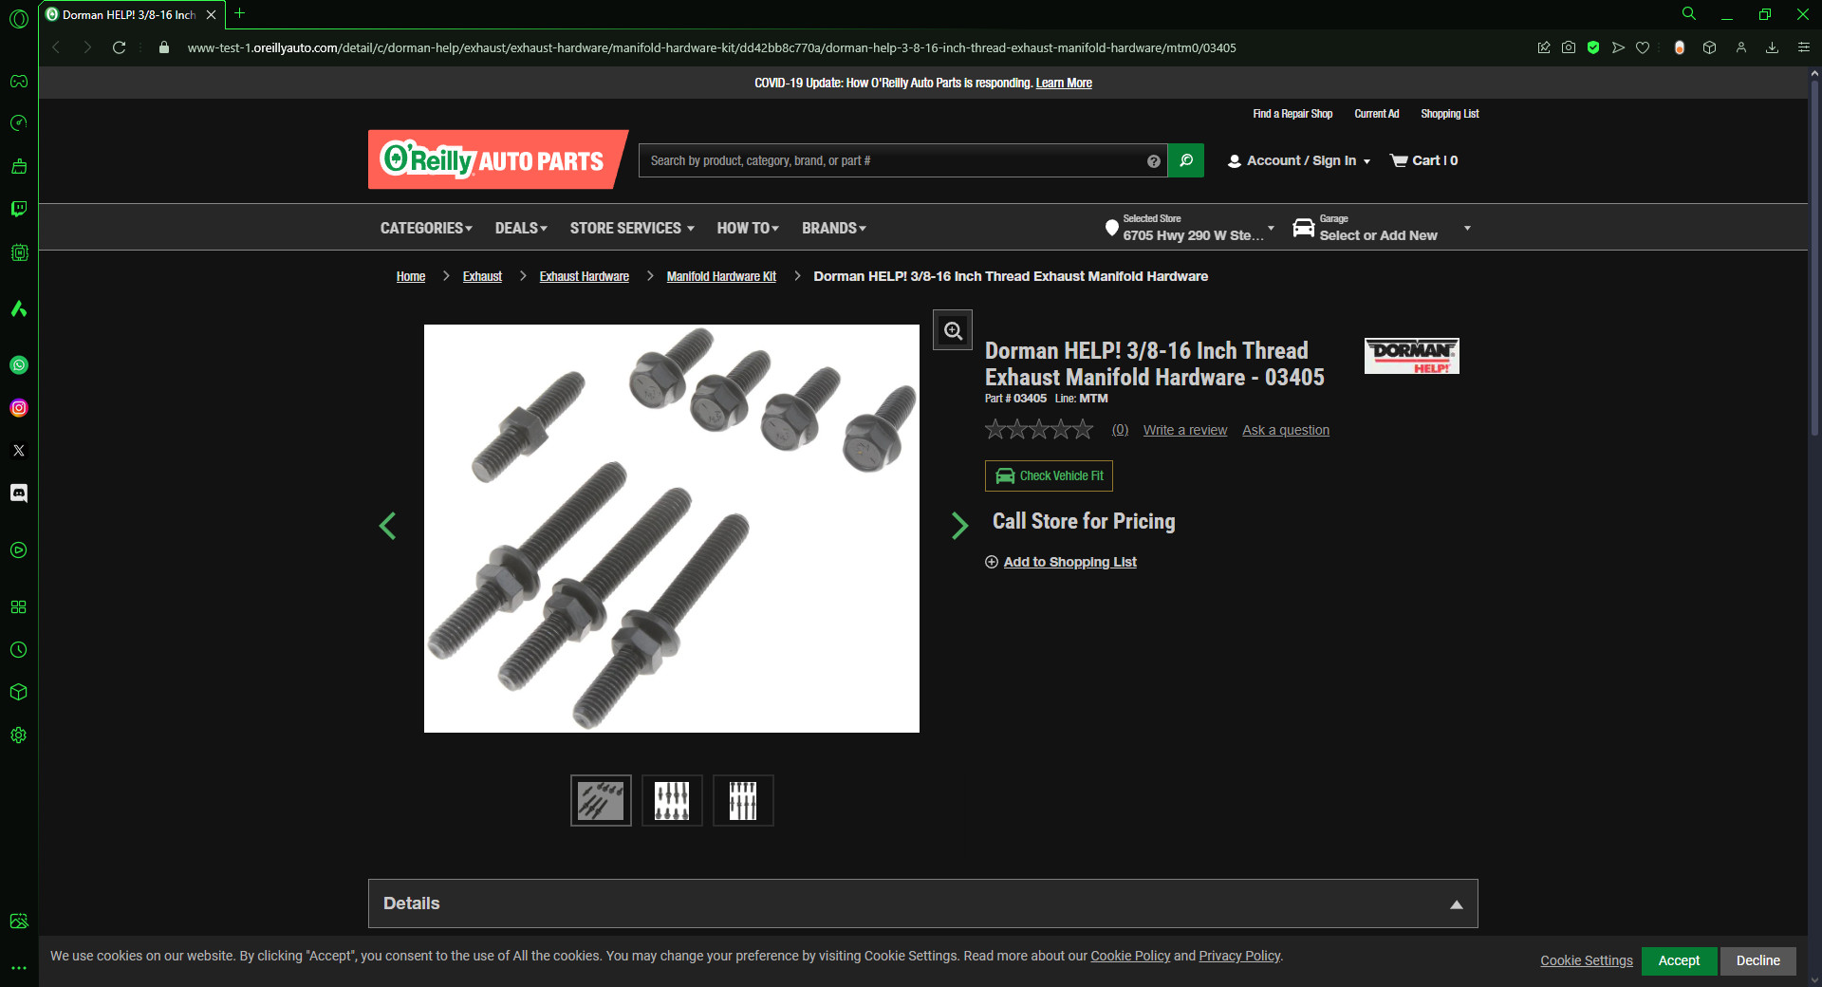
Task: Open GX Control speedometer icon in sidebar
Action: (x=19, y=123)
